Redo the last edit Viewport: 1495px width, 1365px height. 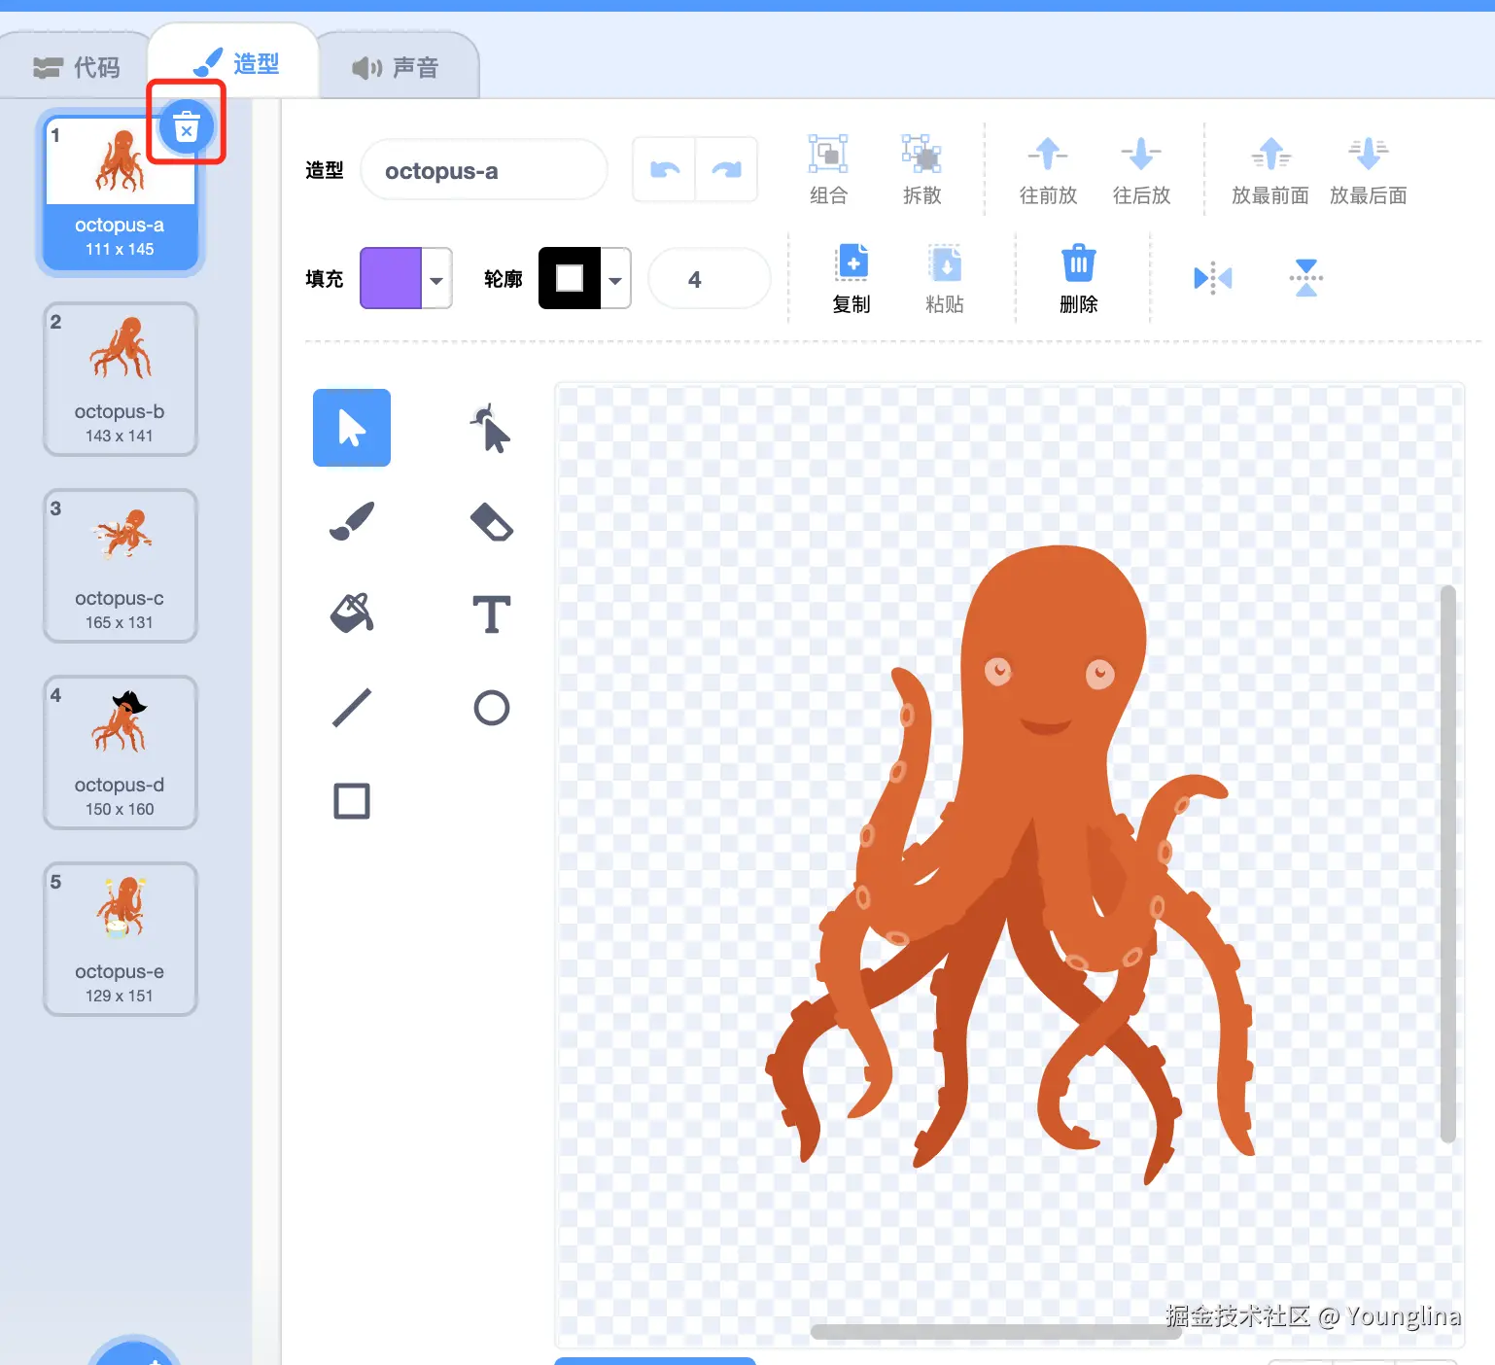click(726, 170)
